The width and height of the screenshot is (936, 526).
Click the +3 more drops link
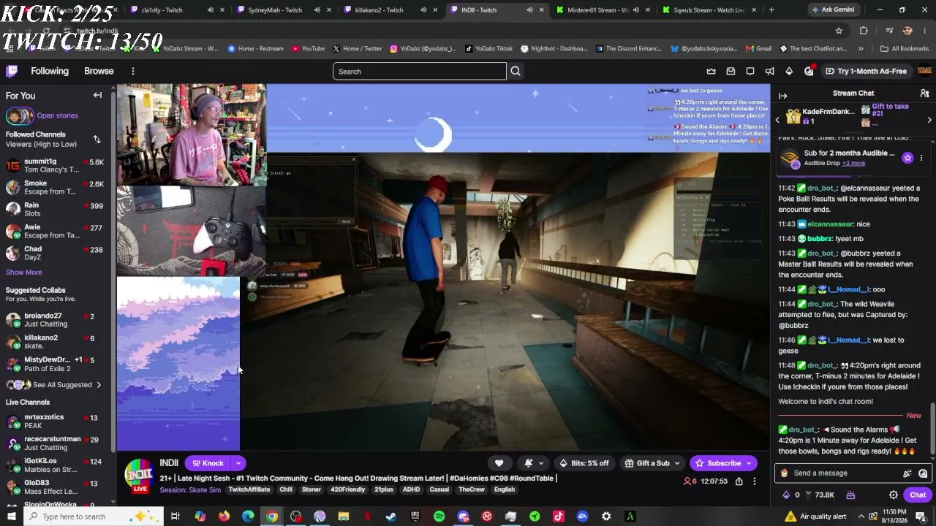tap(853, 164)
